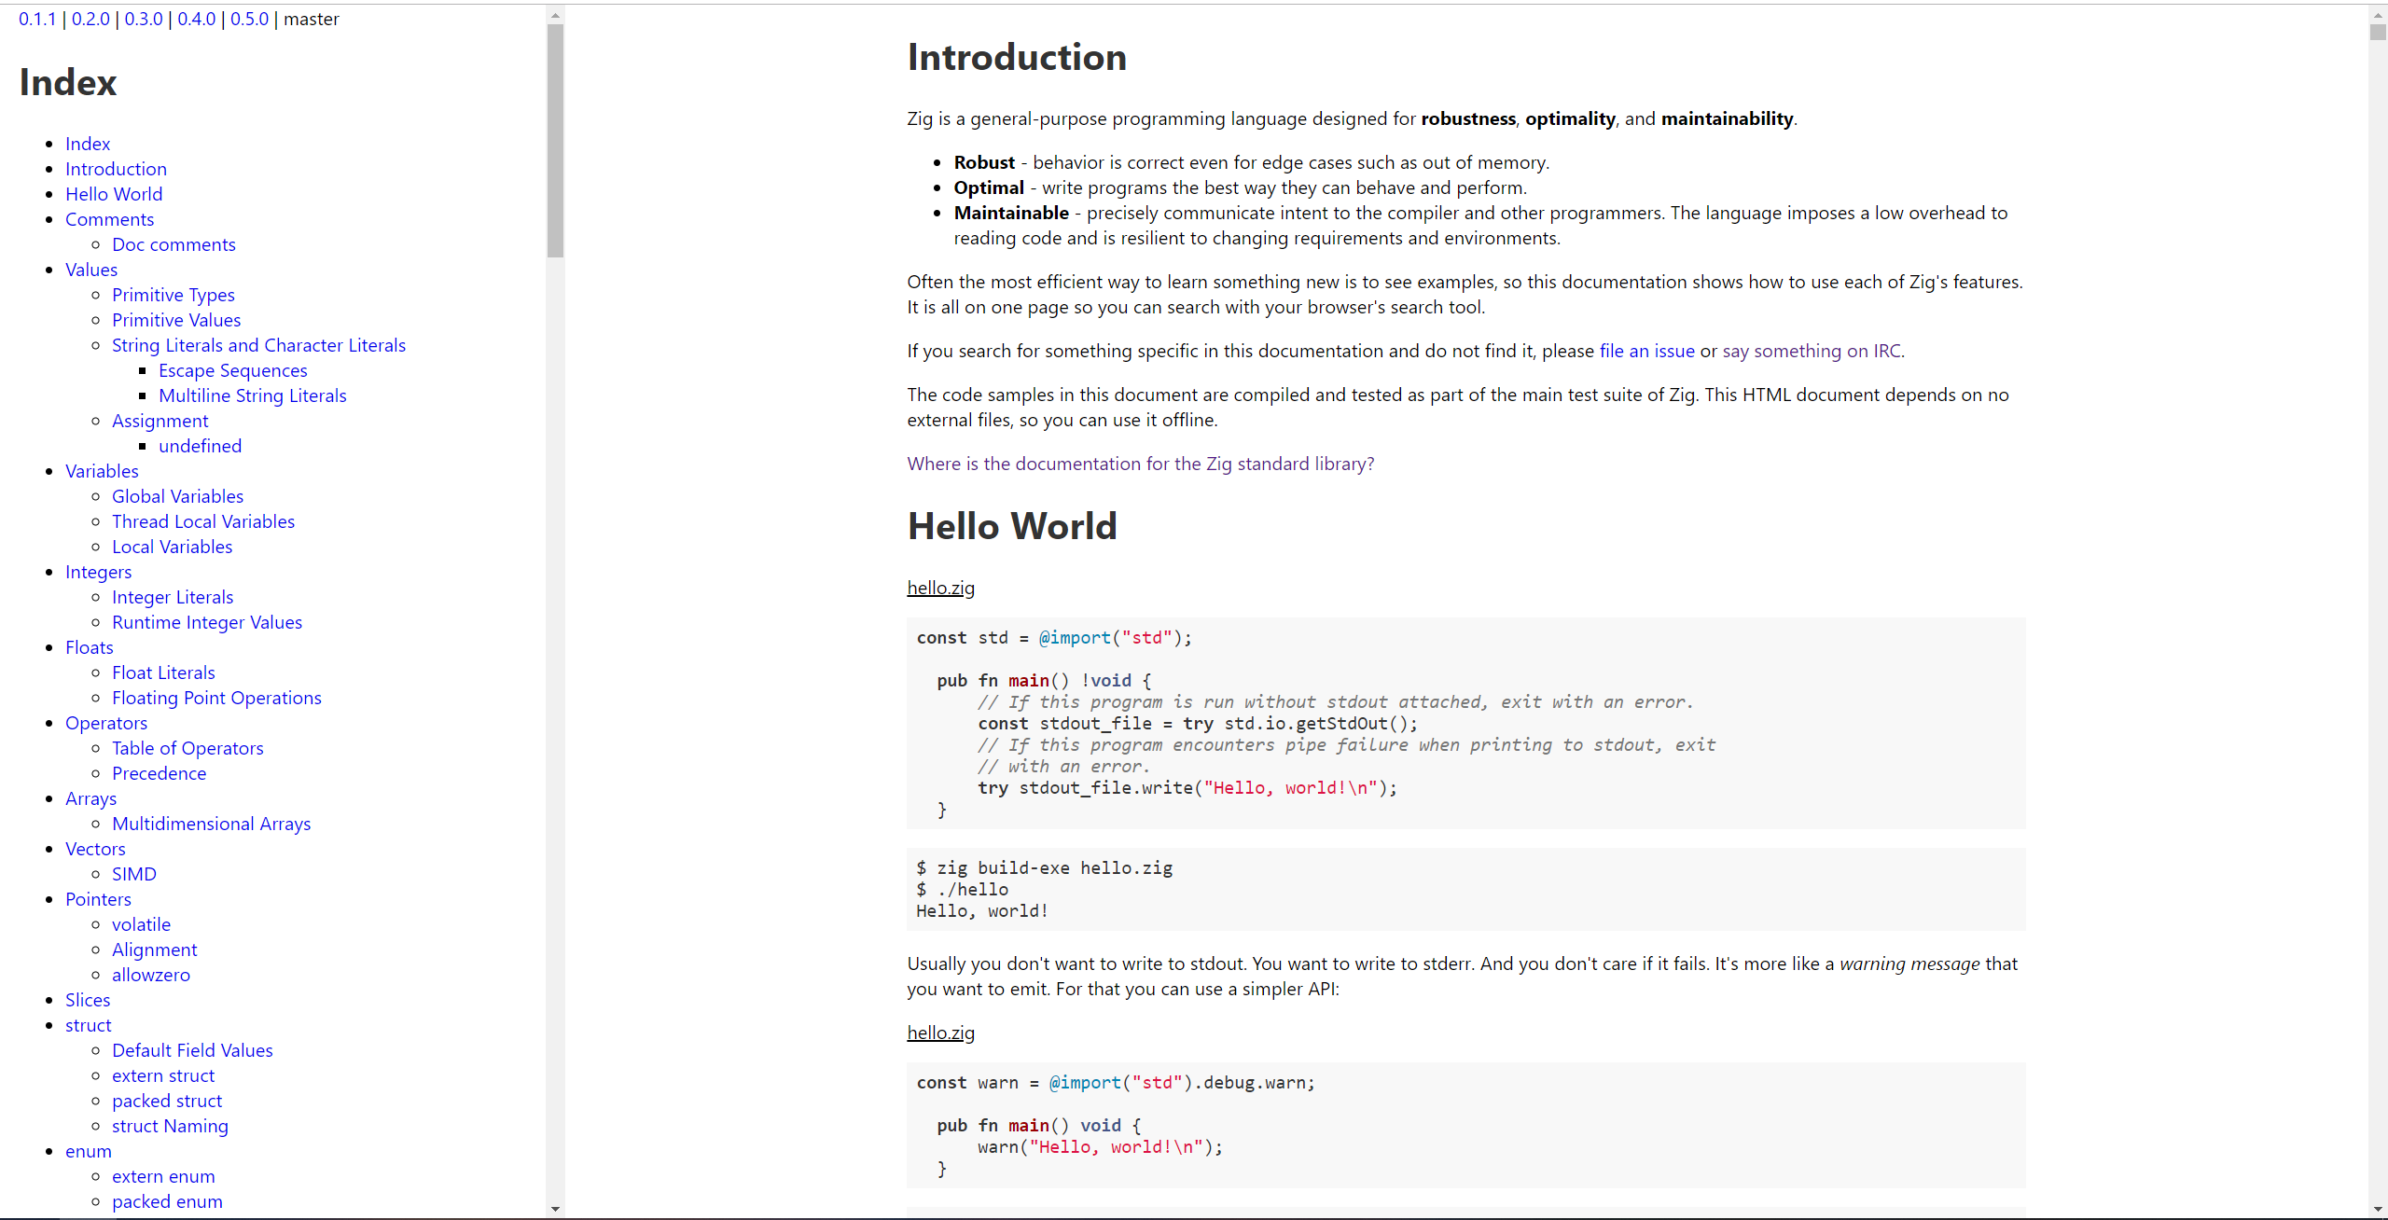Open Zig standard library documentation link

click(x=1140, y=464)
